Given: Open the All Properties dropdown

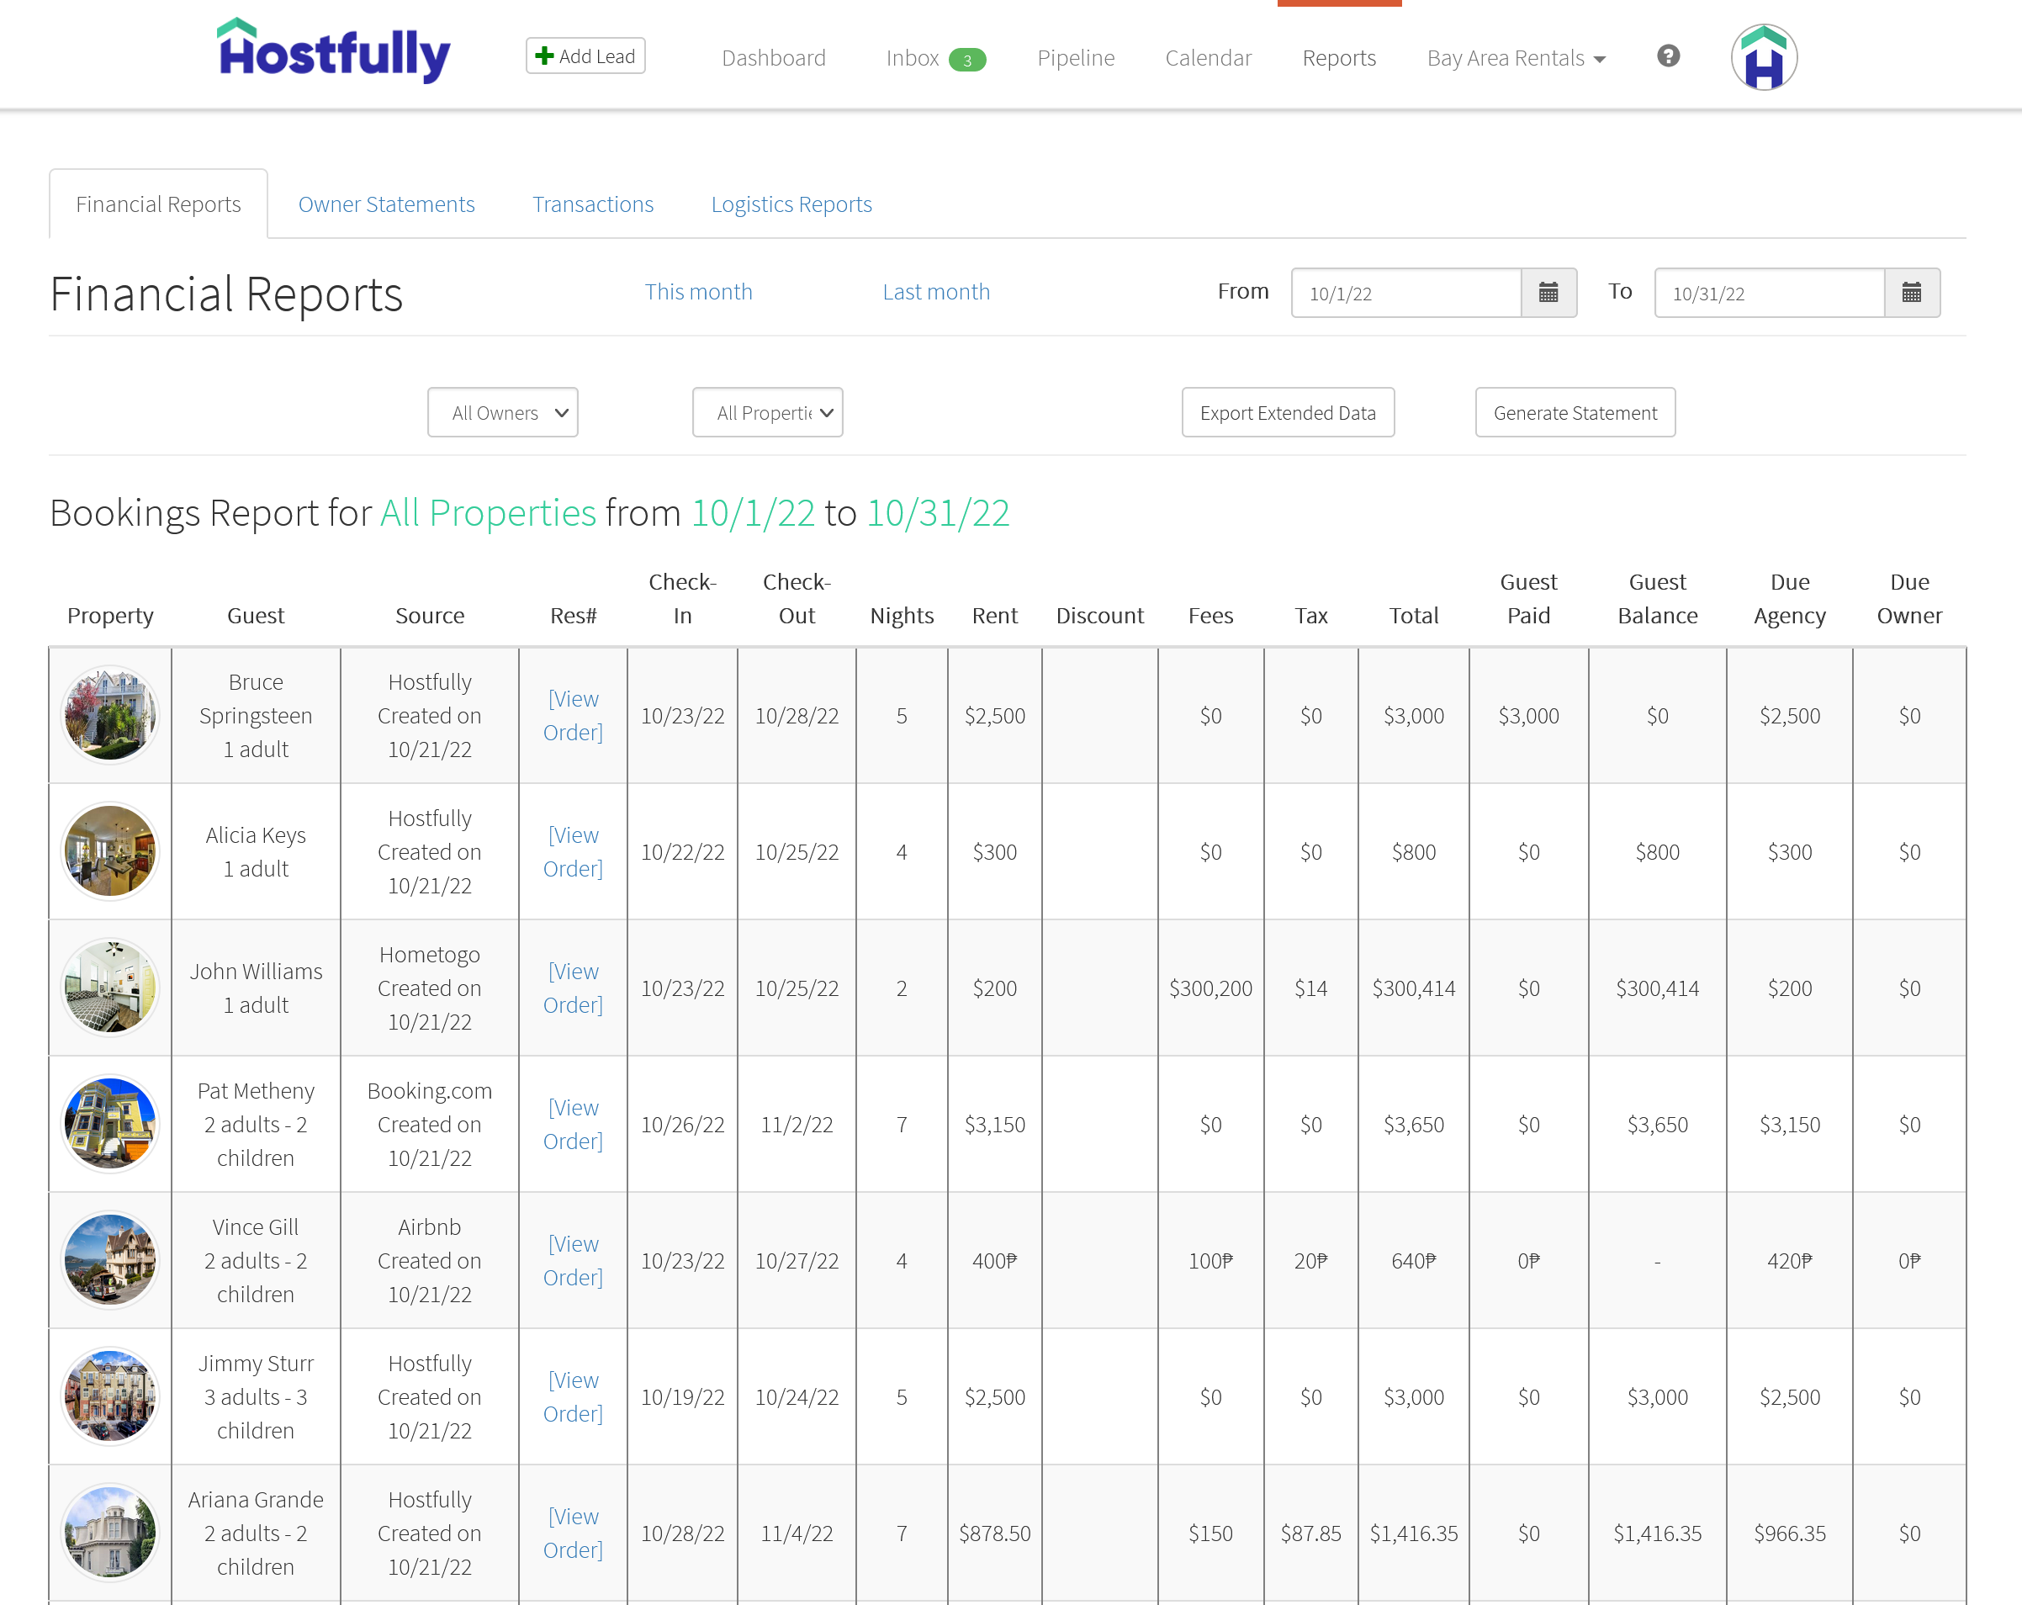Looking at the screenshot, I should click(x=767, y=412).
